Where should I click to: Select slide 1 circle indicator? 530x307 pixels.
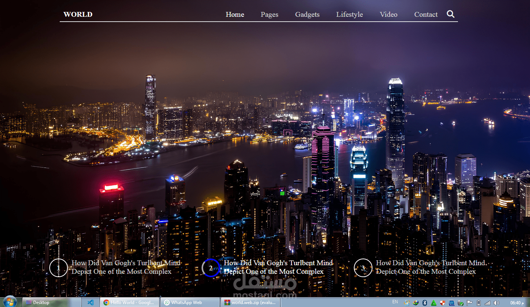pos(58,268)
